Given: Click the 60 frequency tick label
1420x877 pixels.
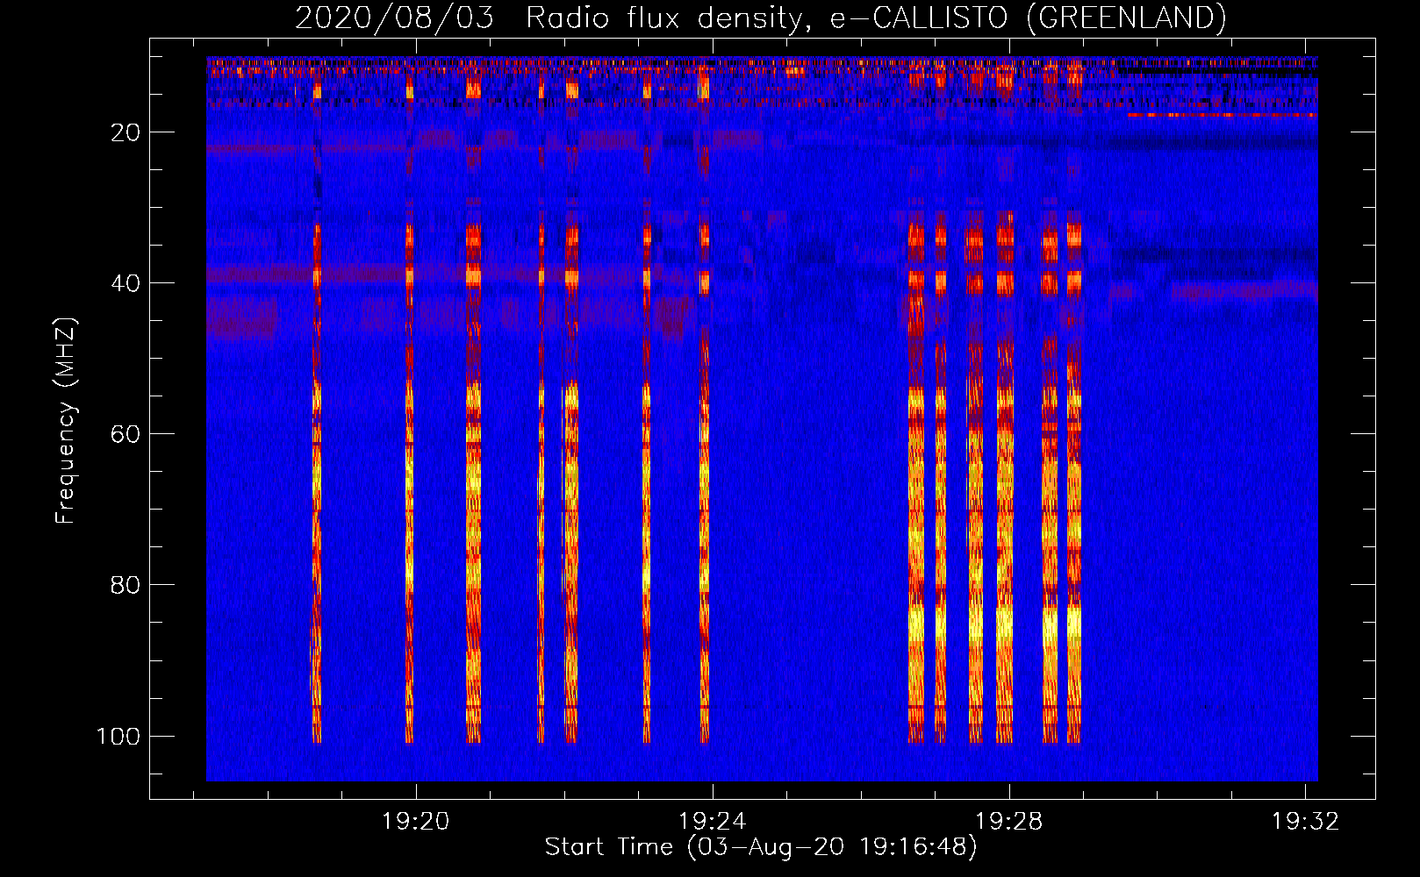Looking at the screenshot, I should (126, 434).
